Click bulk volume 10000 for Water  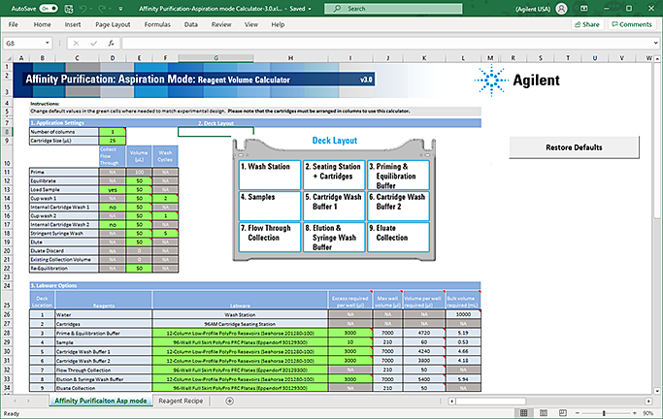tap(463, 314)
